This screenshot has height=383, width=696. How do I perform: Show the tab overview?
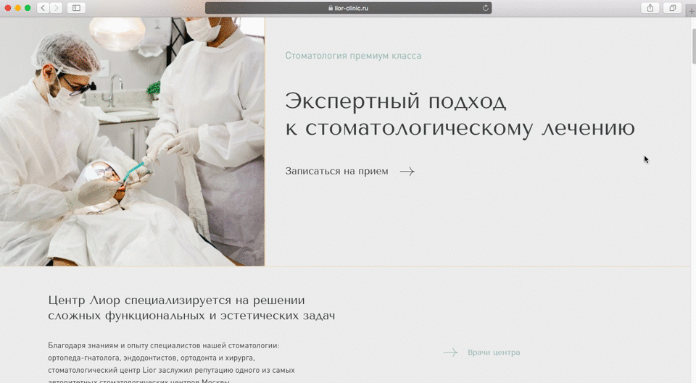pyautogui.click(x=672, y=8)
